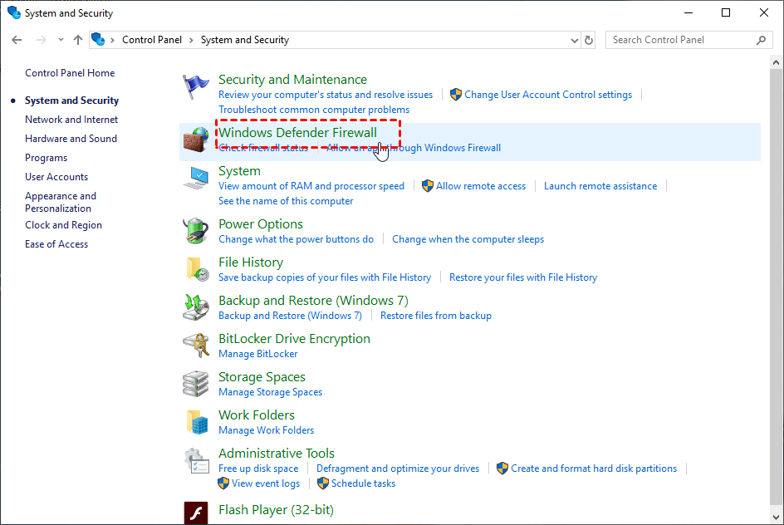Open the BitLocker Drive Encryption lock icon
The width and height of the screenshot is (784, 525).
(x=196, y=346)
